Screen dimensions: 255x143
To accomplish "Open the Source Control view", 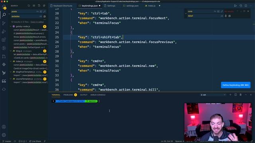I will 4,23.
